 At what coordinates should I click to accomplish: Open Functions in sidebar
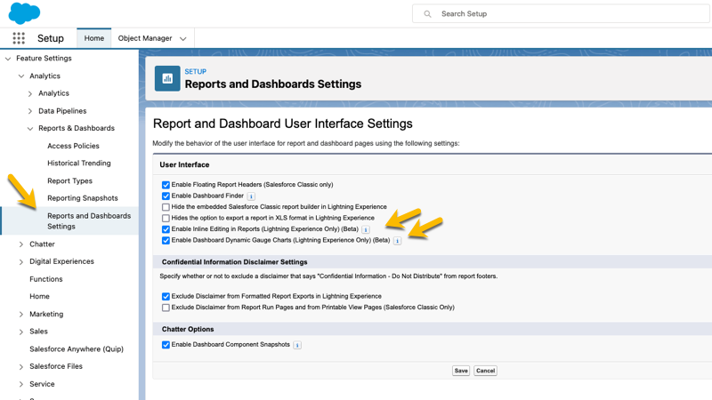[46, 279]
